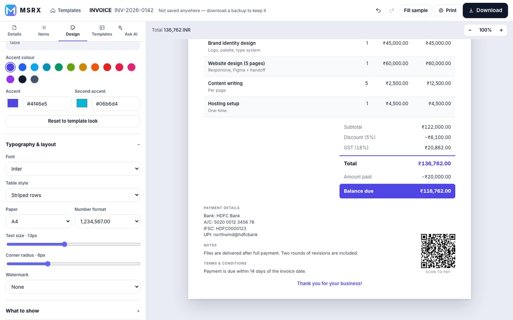Click the 100% zoom level value
This screenshot has height=320, width=513.
(x=485, y=30)
